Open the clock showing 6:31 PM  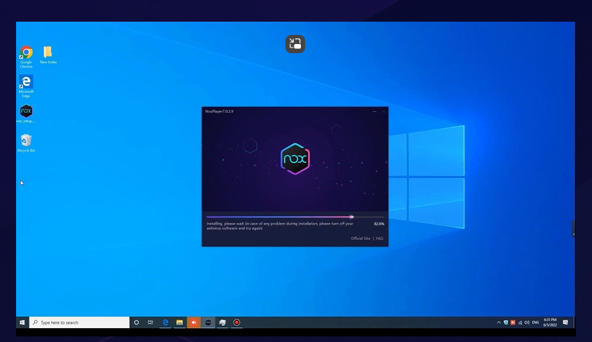point(550,322)
